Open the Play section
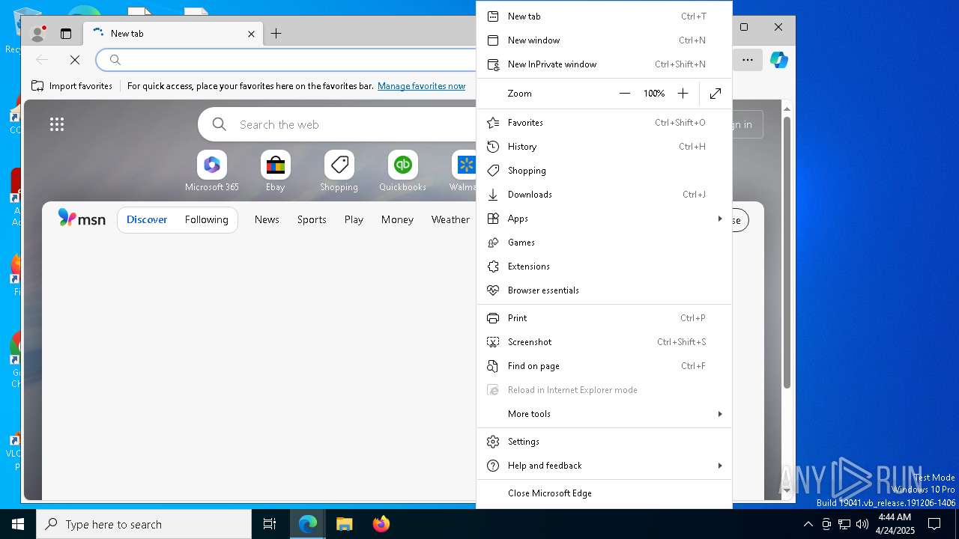 tap(354, 219)
